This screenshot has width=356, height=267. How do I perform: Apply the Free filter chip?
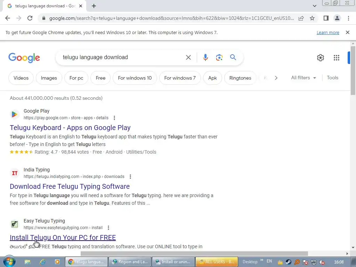pos(100,78)
